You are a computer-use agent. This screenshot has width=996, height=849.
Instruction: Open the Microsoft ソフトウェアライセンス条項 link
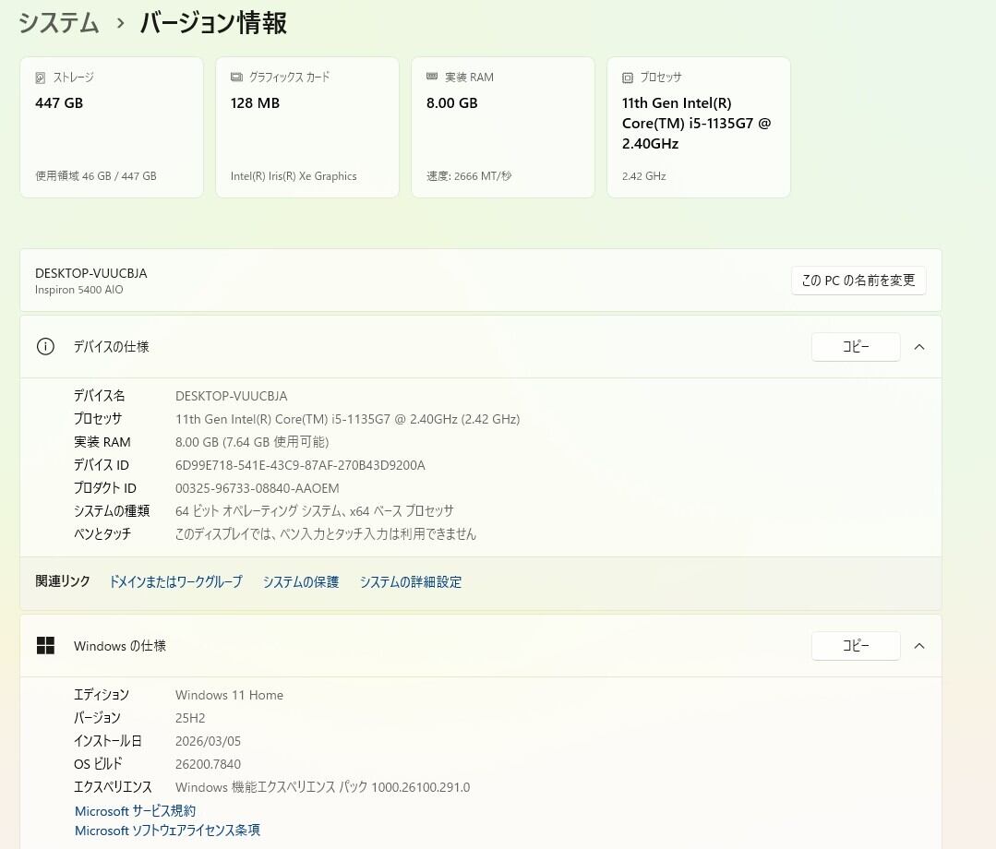click(167, 831)
